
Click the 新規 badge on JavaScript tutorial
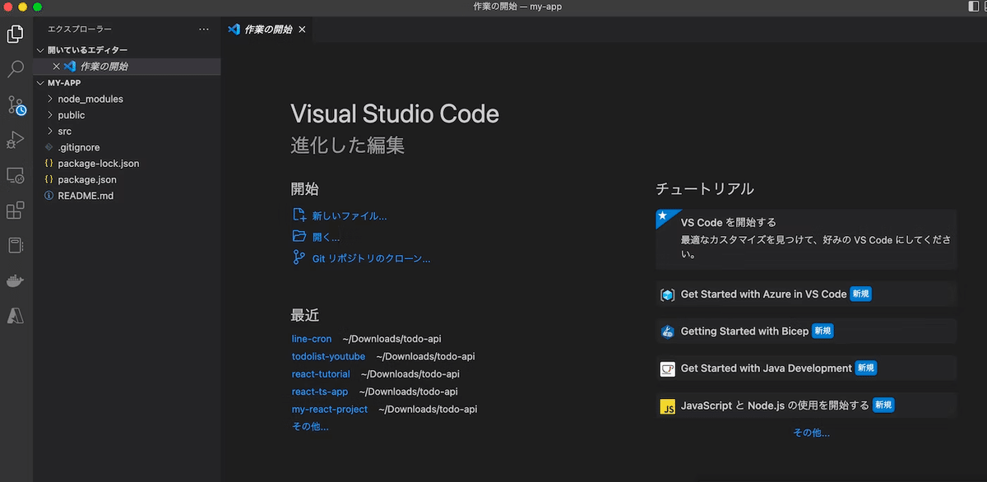point(883,405)
